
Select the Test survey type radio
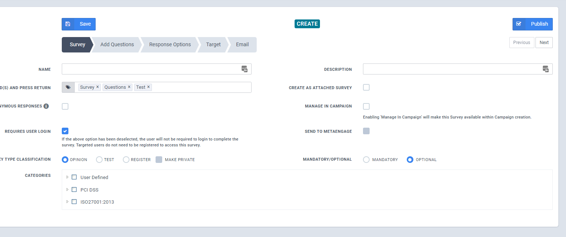click(x=99, y=160)
